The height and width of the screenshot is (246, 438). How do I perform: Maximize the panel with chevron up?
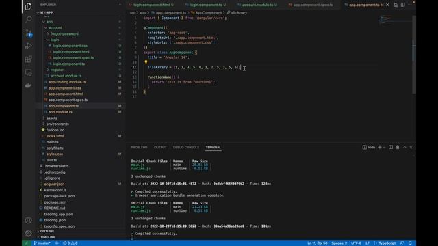click(404, 147)
